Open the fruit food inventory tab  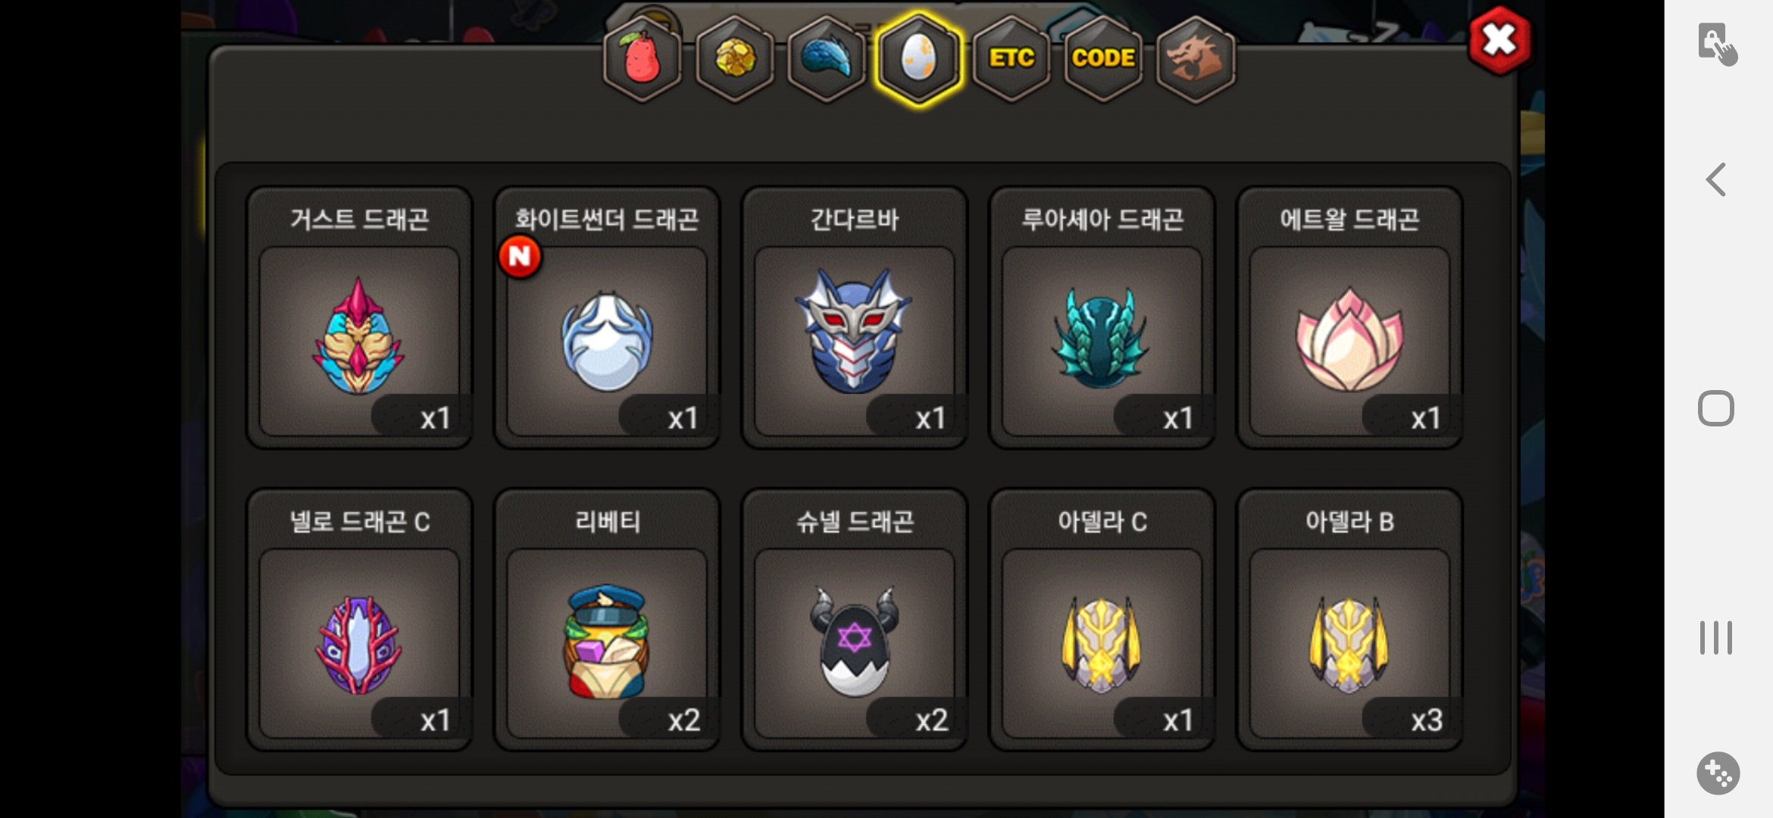[x=643, y=59]
